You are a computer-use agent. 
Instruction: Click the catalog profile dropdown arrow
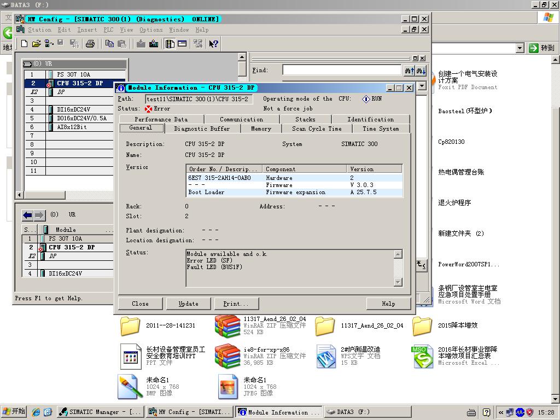pyautogui.click(x=422, y=86)
